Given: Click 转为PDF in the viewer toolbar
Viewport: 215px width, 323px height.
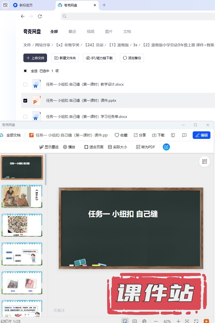Looking at the screenshot, I should click(x=146, y=147).
